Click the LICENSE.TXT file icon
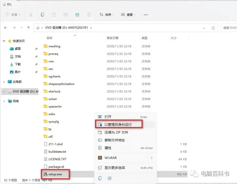This screenshot has width=237, height=184. (x=46, y=159)
